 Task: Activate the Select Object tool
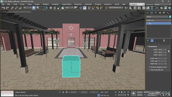tap(34, 8)
